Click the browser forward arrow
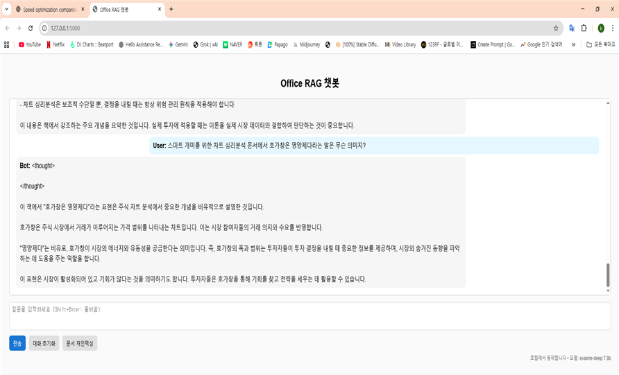 click(19, 28)
